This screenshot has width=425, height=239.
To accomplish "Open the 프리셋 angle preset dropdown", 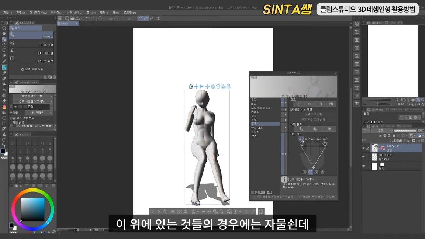I will click(x=39, y=113).
